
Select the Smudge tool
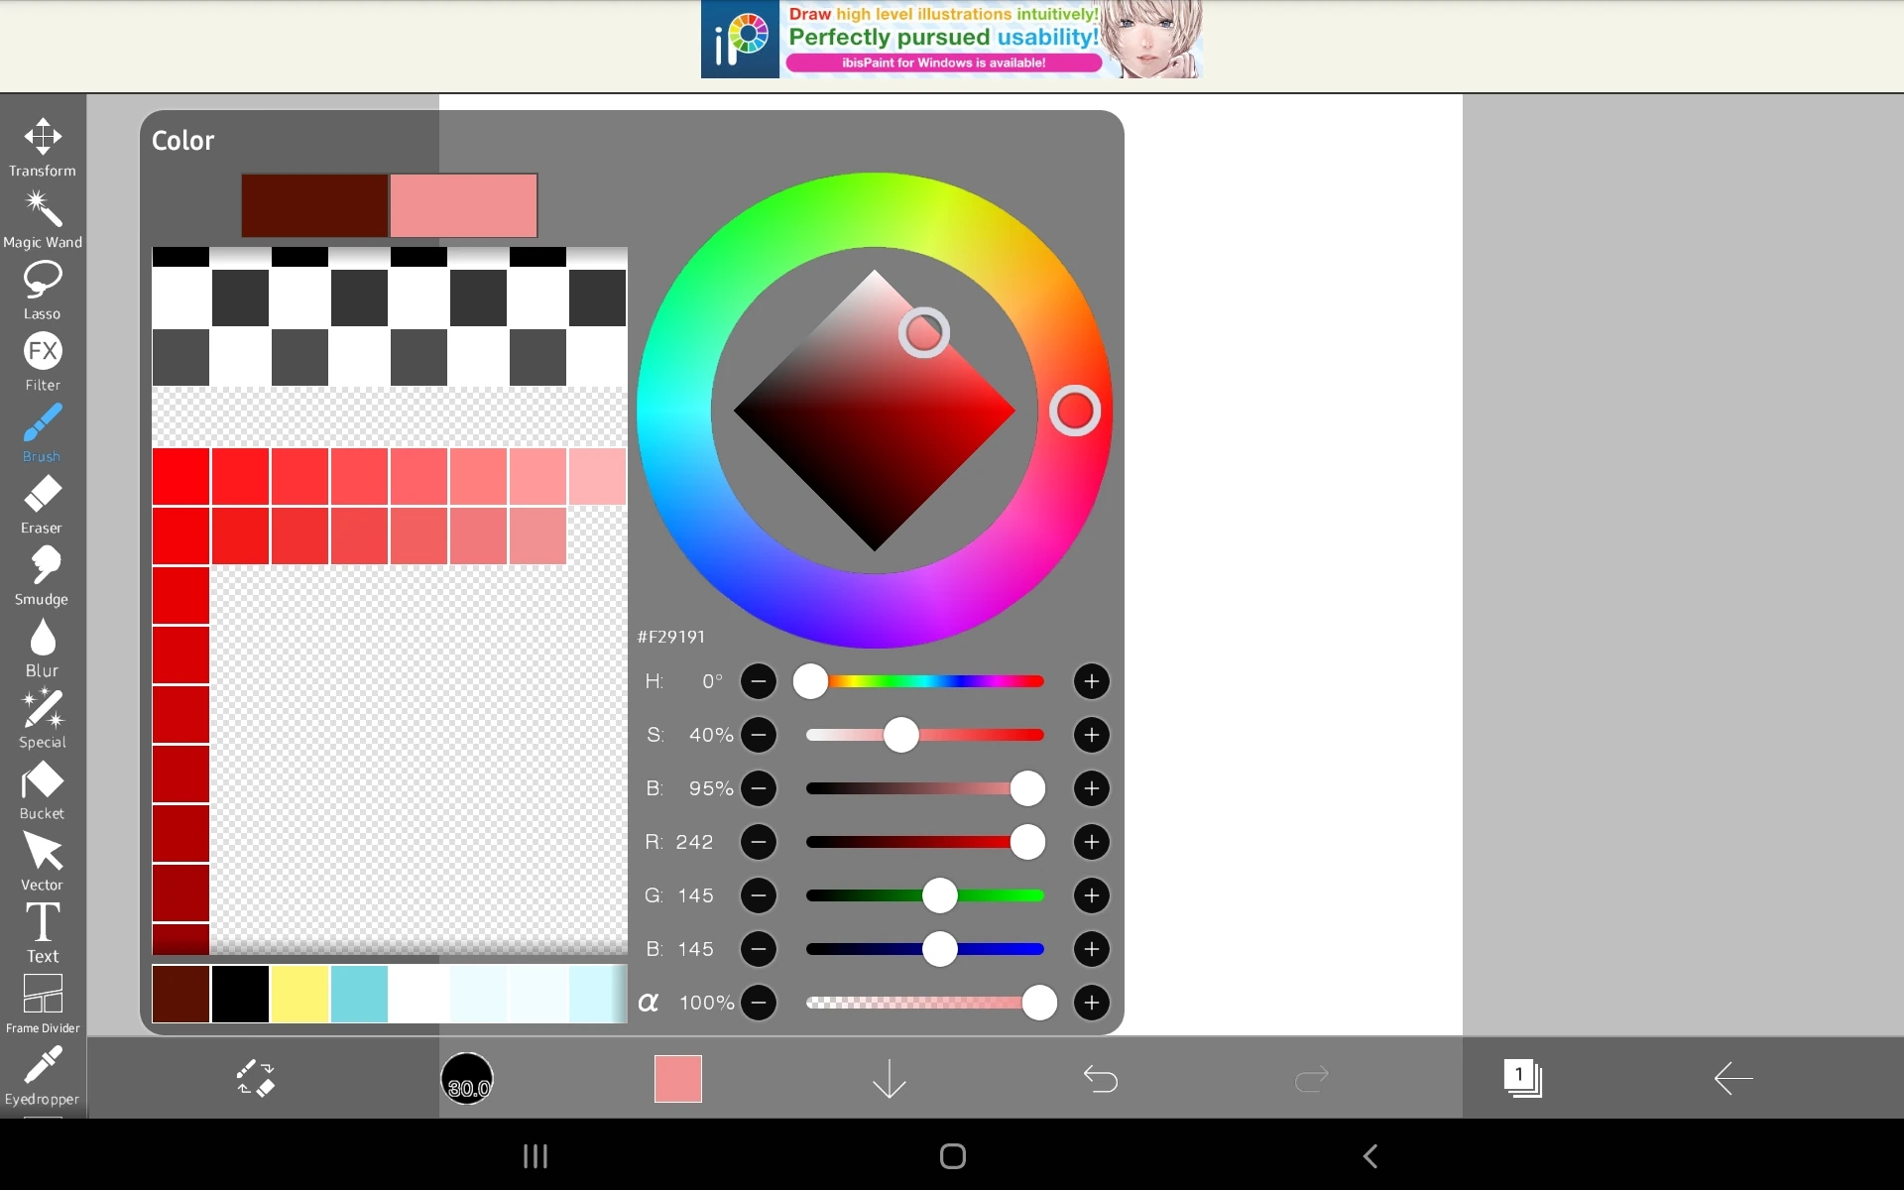click(x=42, y=568)
